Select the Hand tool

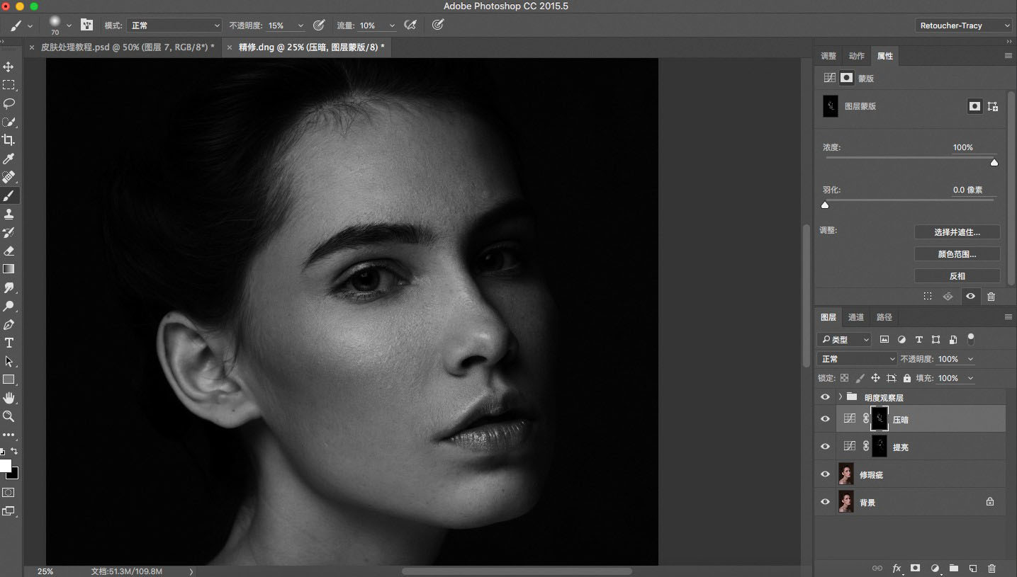pos(9,398)
